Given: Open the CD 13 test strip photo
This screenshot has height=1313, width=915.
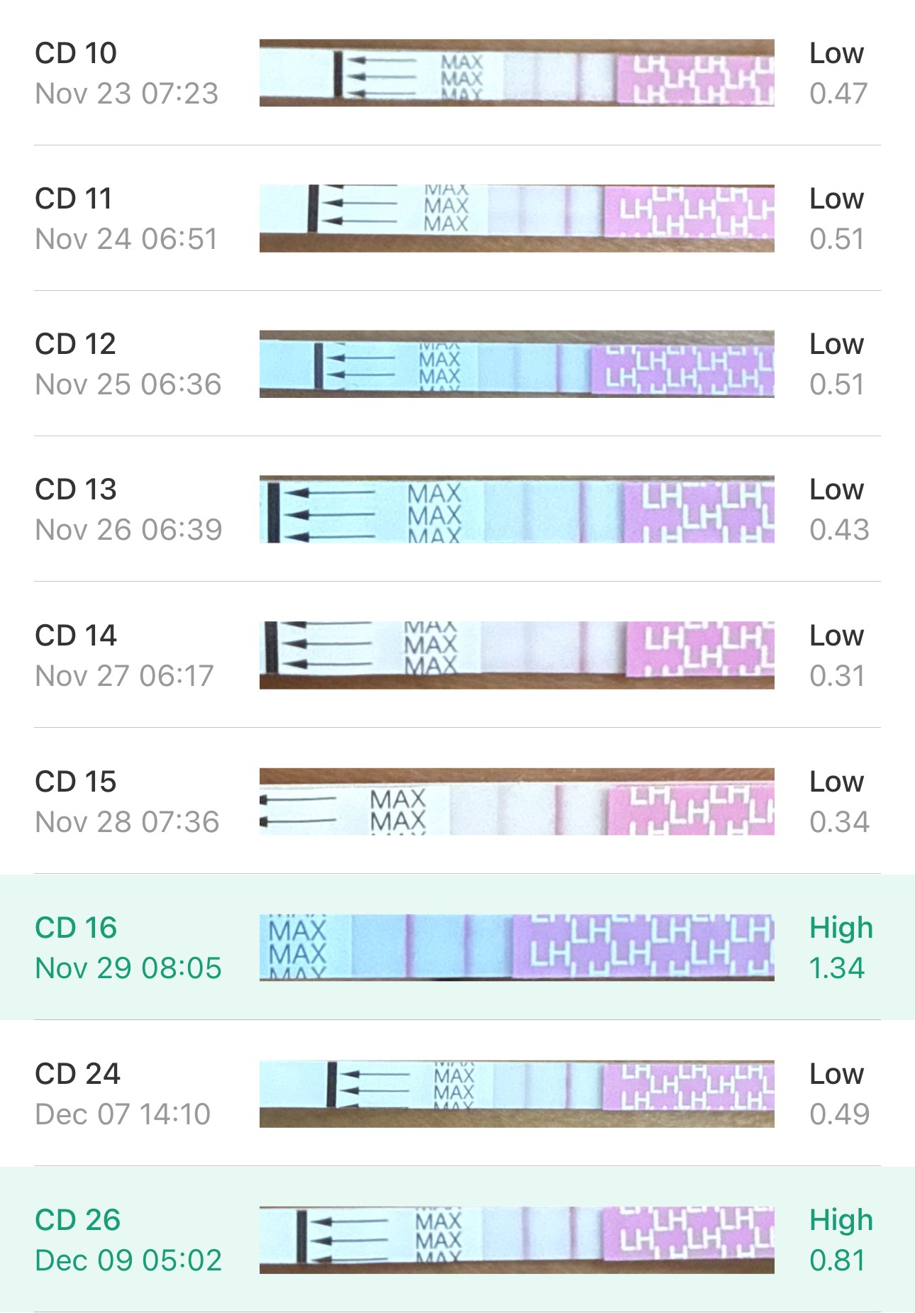Looking at the screenshot, I should point(516,509).
